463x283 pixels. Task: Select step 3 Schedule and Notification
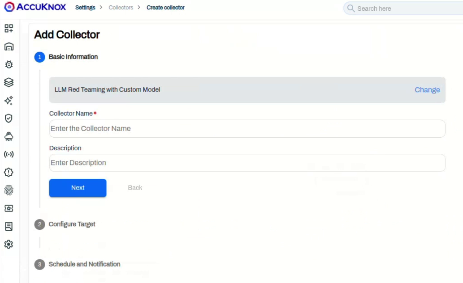click(x=78, y=265)
